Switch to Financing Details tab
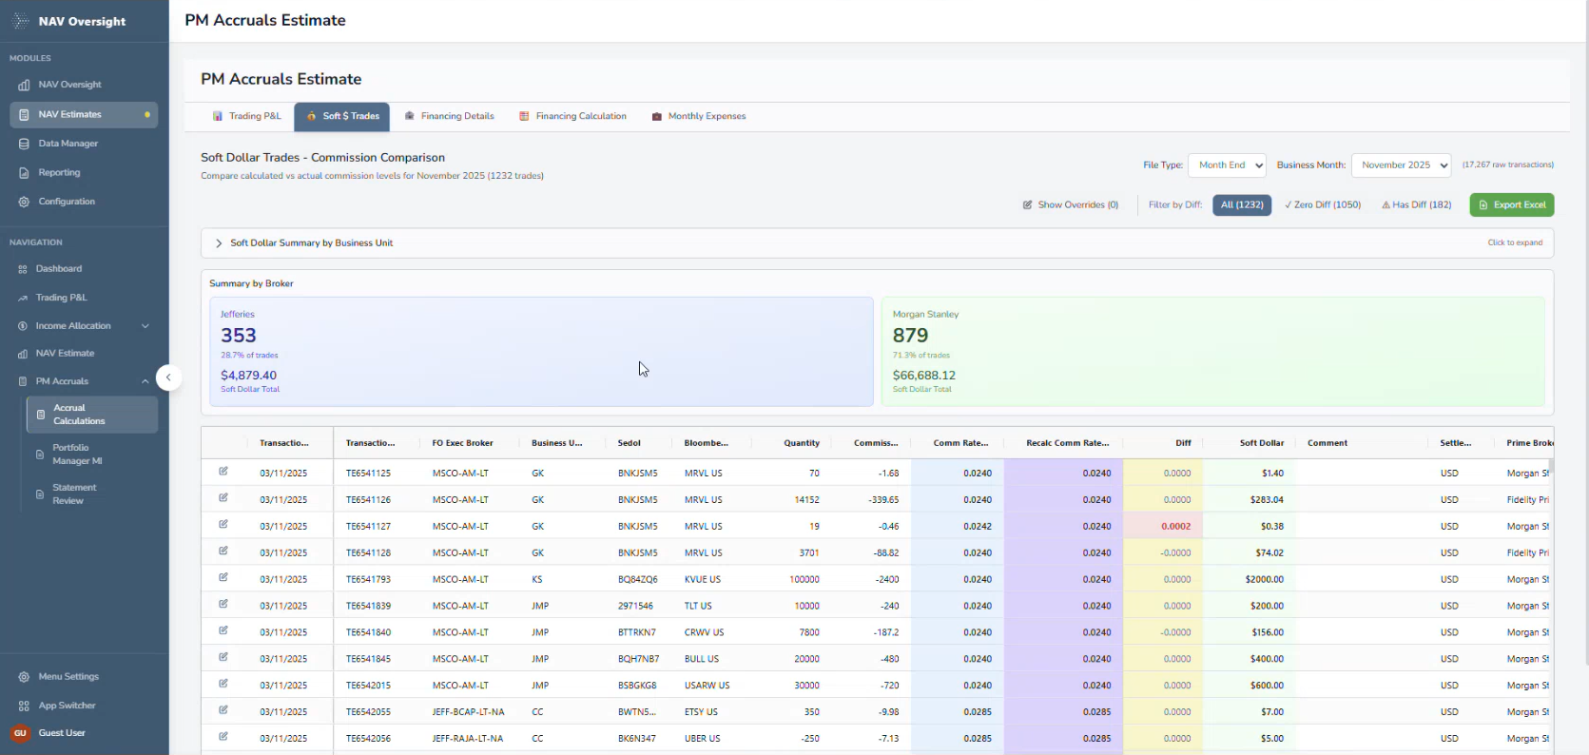The height and width of the screenshot is (755, 1589). point(449,117)
